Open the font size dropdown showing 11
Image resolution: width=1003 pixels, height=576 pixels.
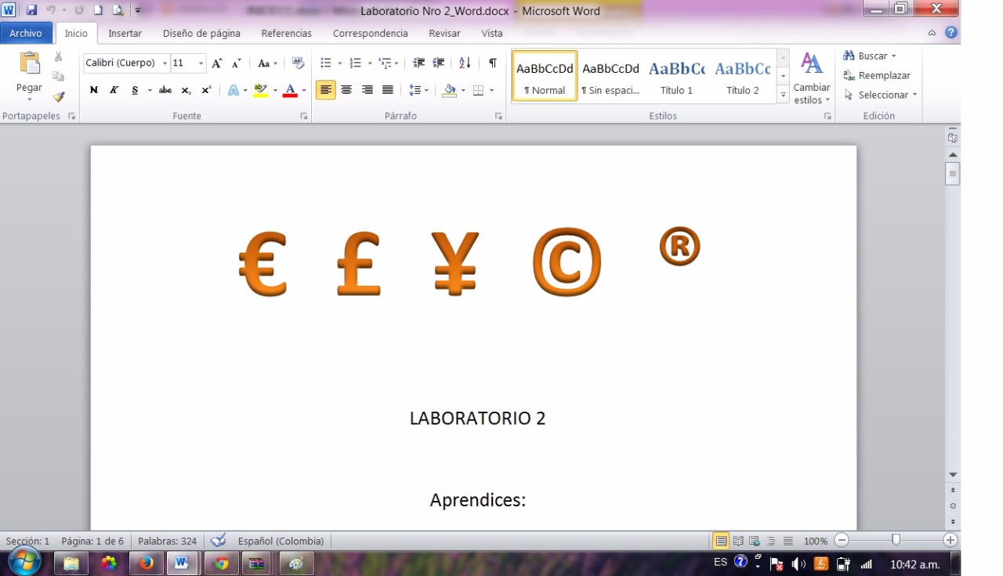(x=201, y=63)
